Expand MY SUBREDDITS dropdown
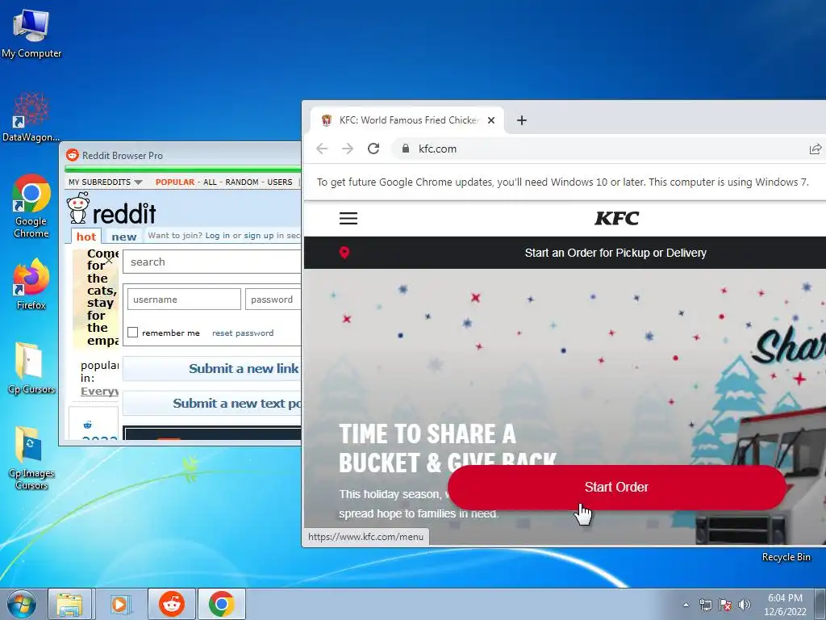826x620 pixels. point(106,182)
